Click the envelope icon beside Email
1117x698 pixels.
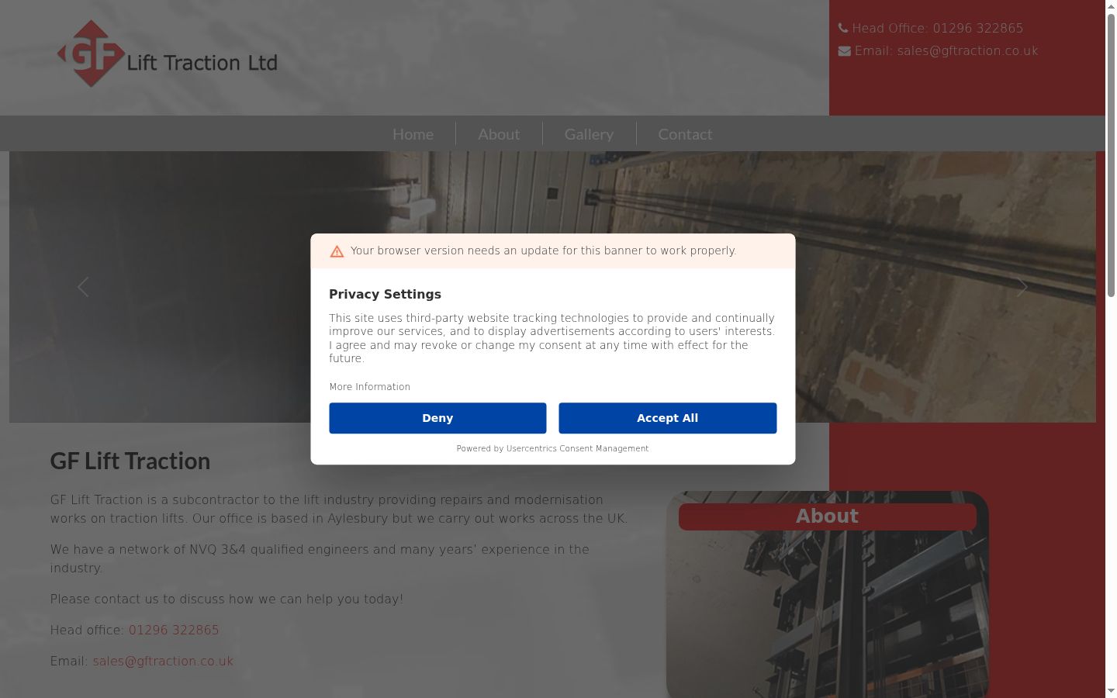click(x=845, y=51)
